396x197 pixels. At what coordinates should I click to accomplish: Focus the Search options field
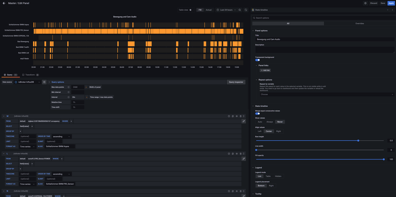323,18
